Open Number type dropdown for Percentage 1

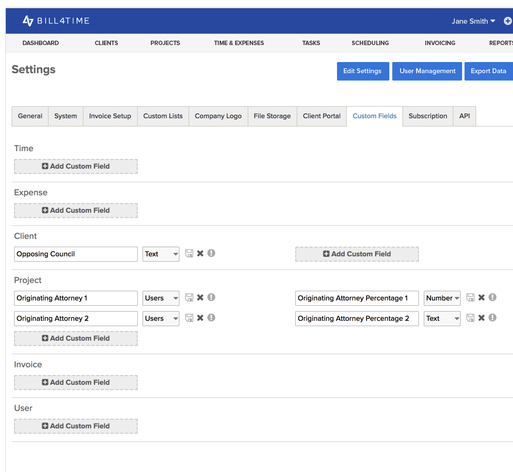(442, 298)
